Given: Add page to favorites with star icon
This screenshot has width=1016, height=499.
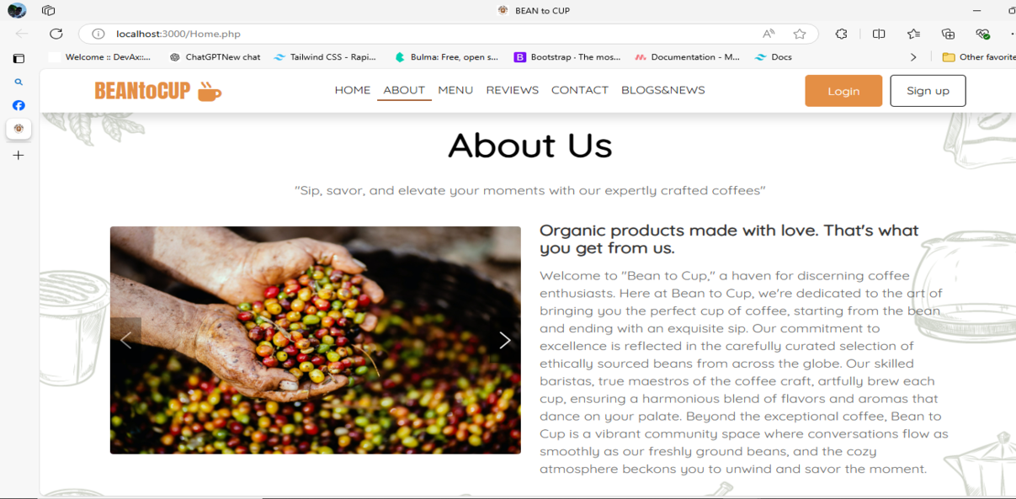Looking at the screenshot, I should tap(800, 34).
